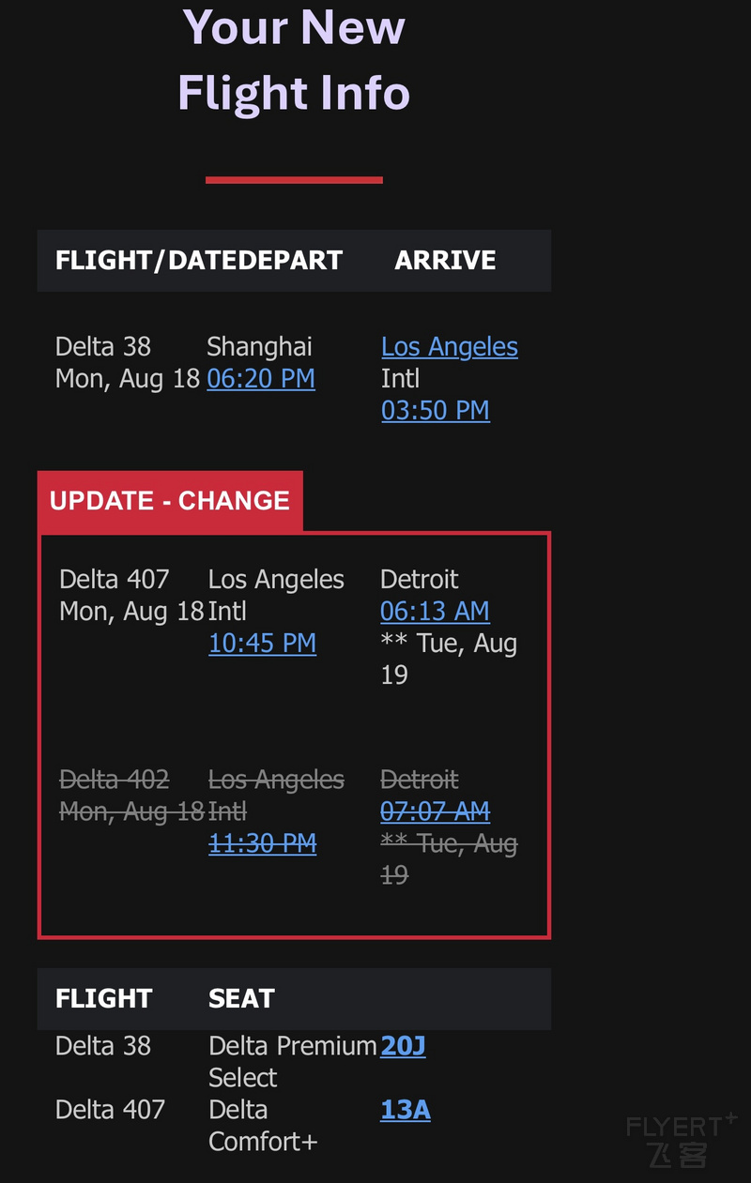This screenshot has width=751, height=1183.
Task: Select the Shanghai departure city text
Action: (x=259, y=347)
